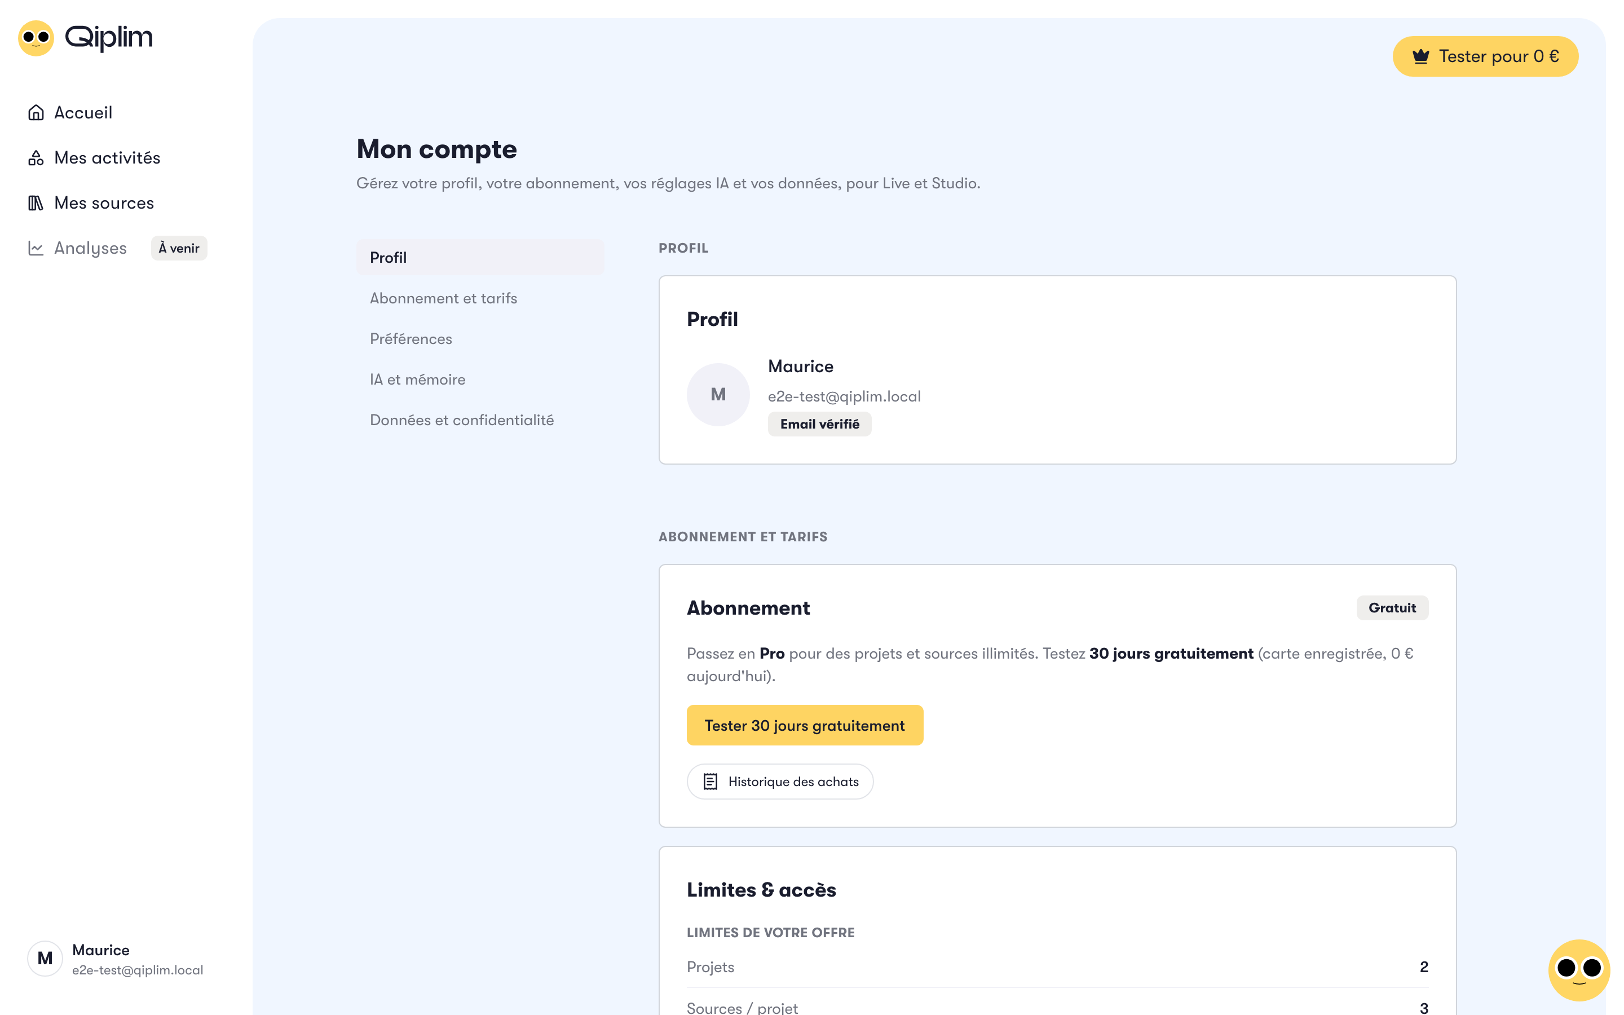Go to the IA et mémoire section
The height and width of the screenshot is (1015, 1624).
480,379
